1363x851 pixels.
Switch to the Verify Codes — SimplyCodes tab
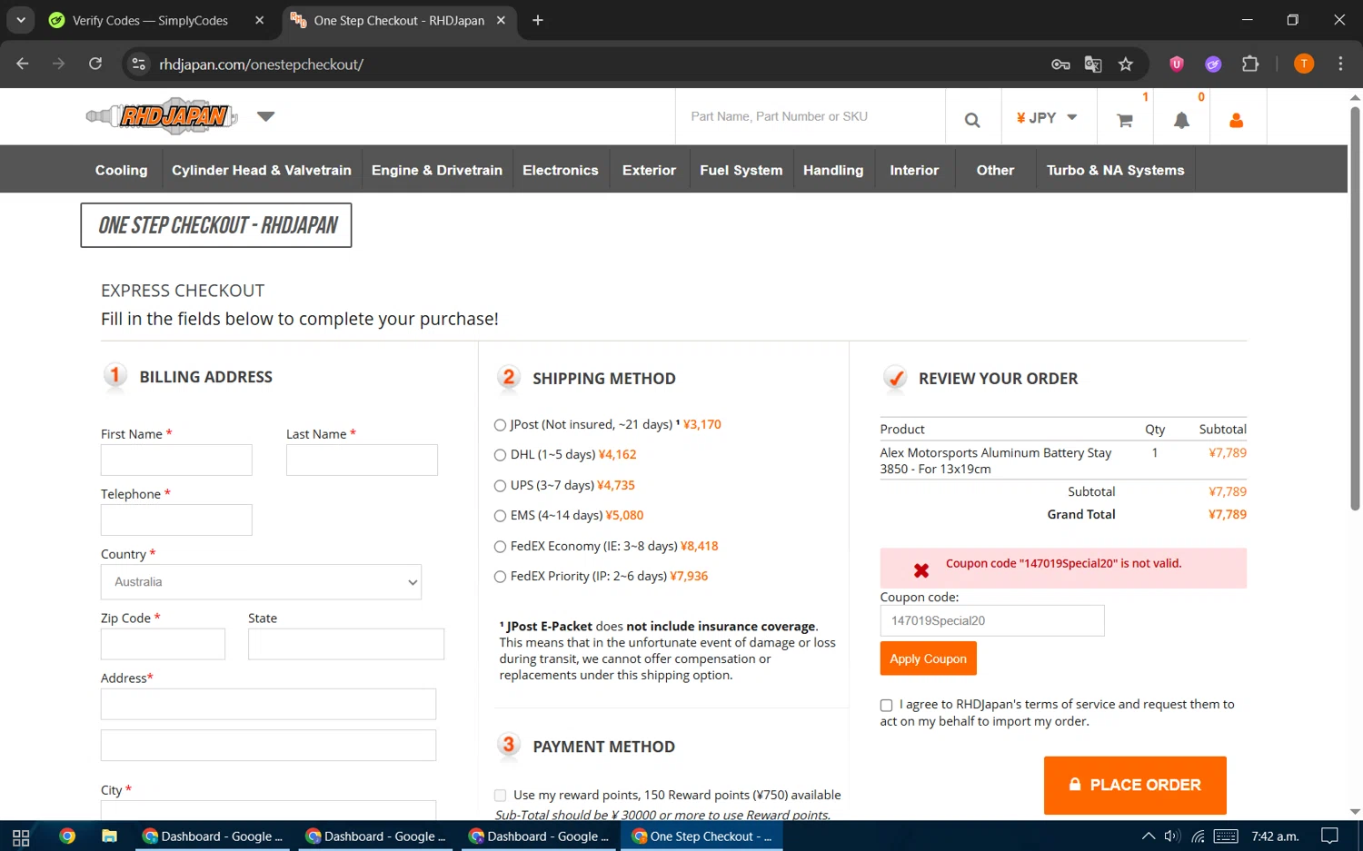tap(150, 20)
